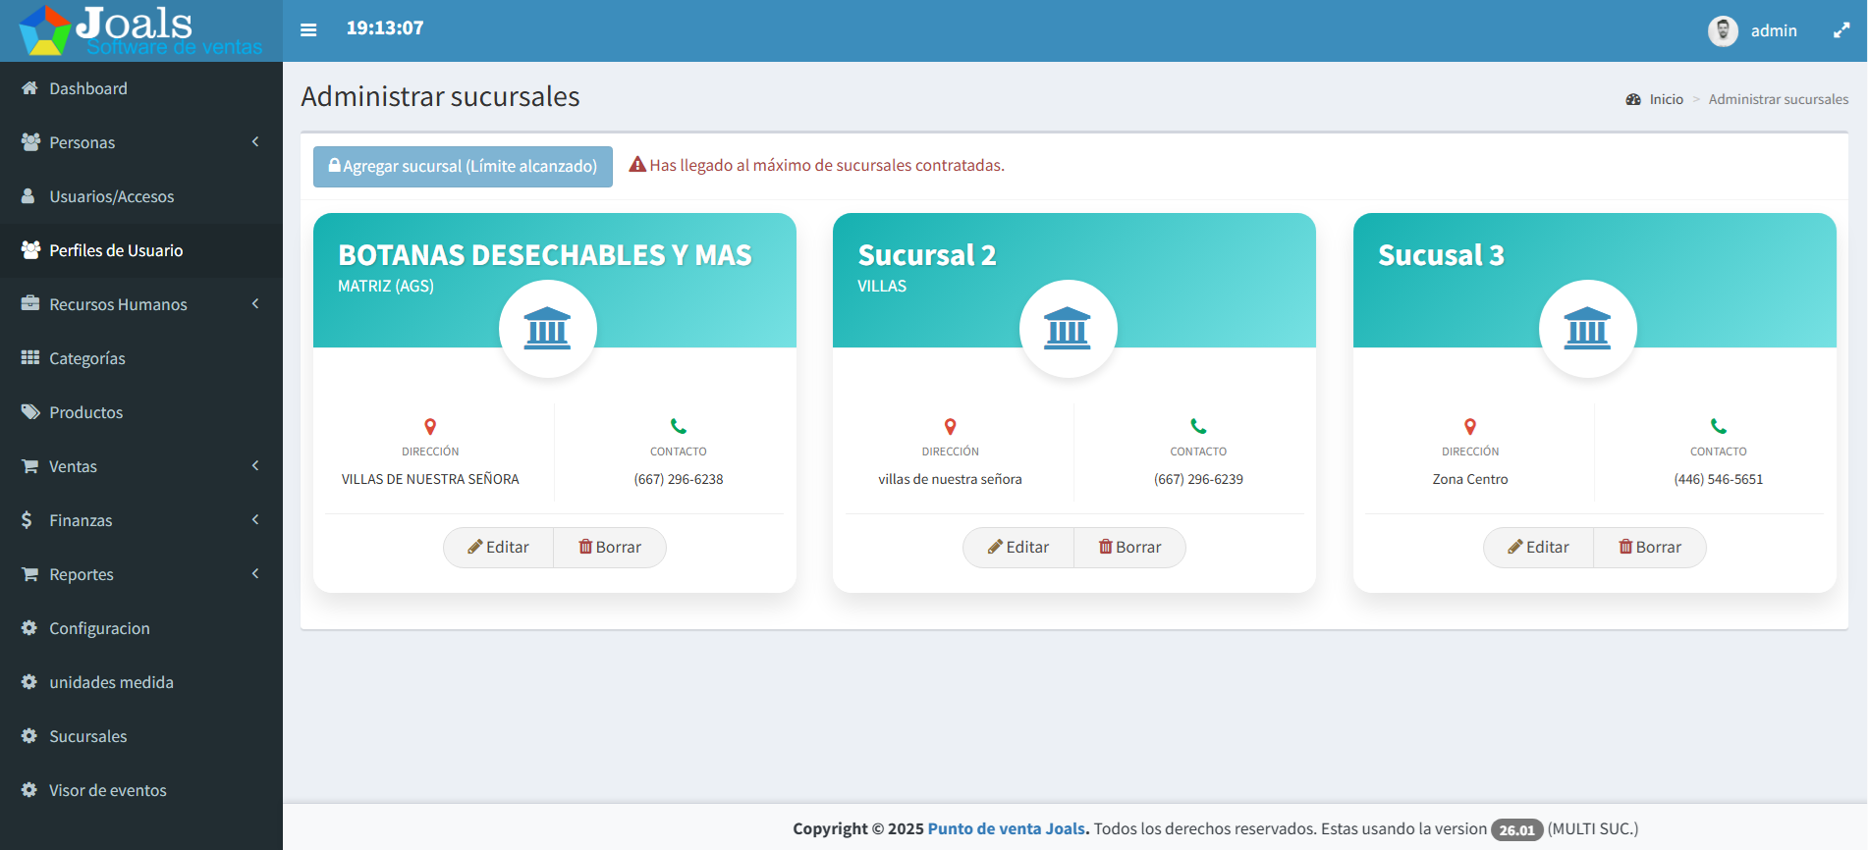Click the phone icon on Sucursal 2 card
Screen dimensions: 1868x850
pos(1198,426)
